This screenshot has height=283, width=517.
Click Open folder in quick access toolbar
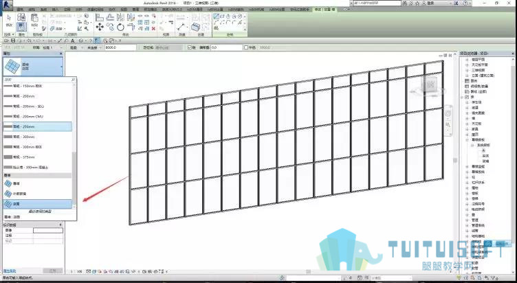click(x=7, y=41)
